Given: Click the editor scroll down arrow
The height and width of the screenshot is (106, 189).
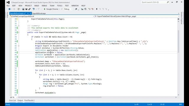Looking at the screenshot, I should [x=178, y=95].
